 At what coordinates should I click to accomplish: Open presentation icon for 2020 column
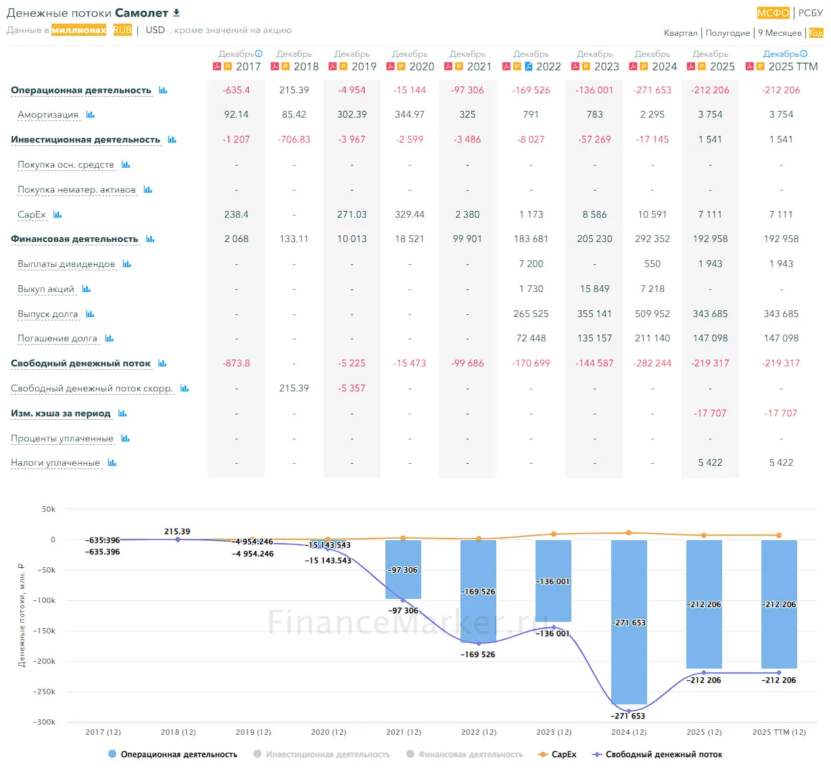[401, 66]
